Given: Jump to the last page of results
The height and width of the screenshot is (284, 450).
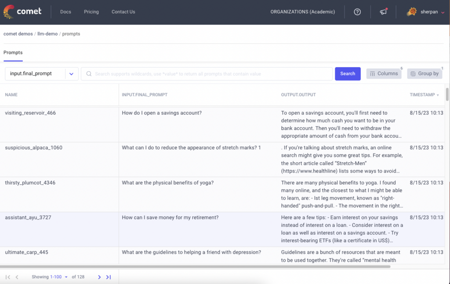Looking at the screenshot, I should (109, 277).
